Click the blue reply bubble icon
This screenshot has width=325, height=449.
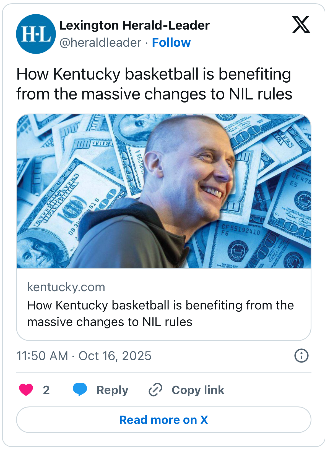[x=80, y=390]
